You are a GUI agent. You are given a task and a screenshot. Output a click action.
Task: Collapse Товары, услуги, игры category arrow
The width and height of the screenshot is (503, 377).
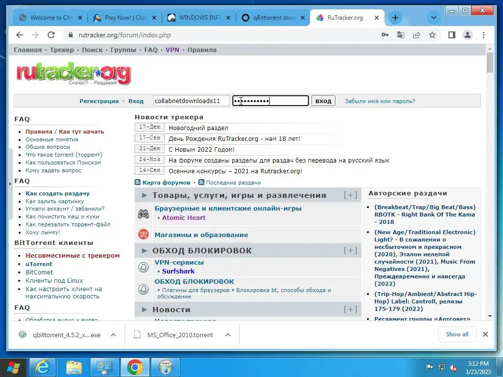(x=144, y=195)
